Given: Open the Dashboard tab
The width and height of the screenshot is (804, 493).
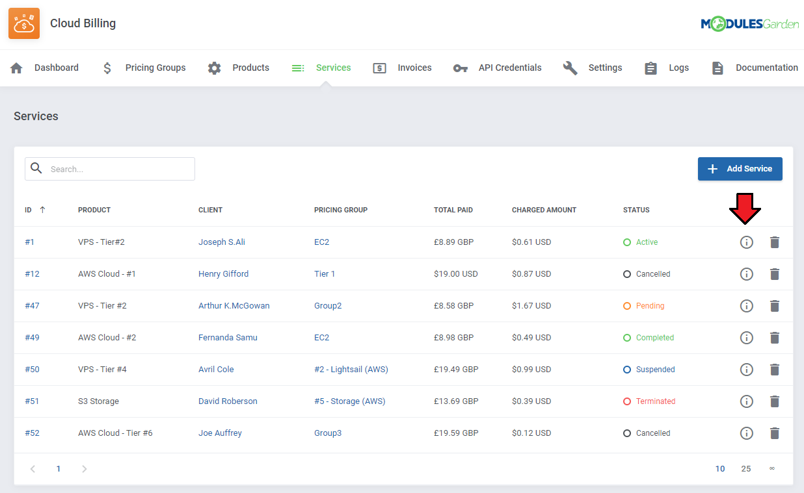Looking at the screenshot, I should [x=44, y=68].
